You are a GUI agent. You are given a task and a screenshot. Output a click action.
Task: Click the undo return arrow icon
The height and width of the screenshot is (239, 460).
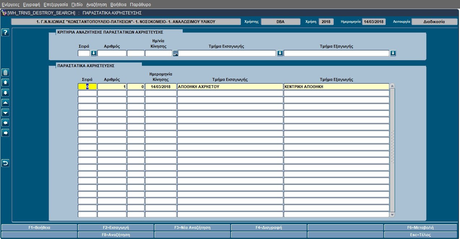pyautogui.click(x=5, y=163)
